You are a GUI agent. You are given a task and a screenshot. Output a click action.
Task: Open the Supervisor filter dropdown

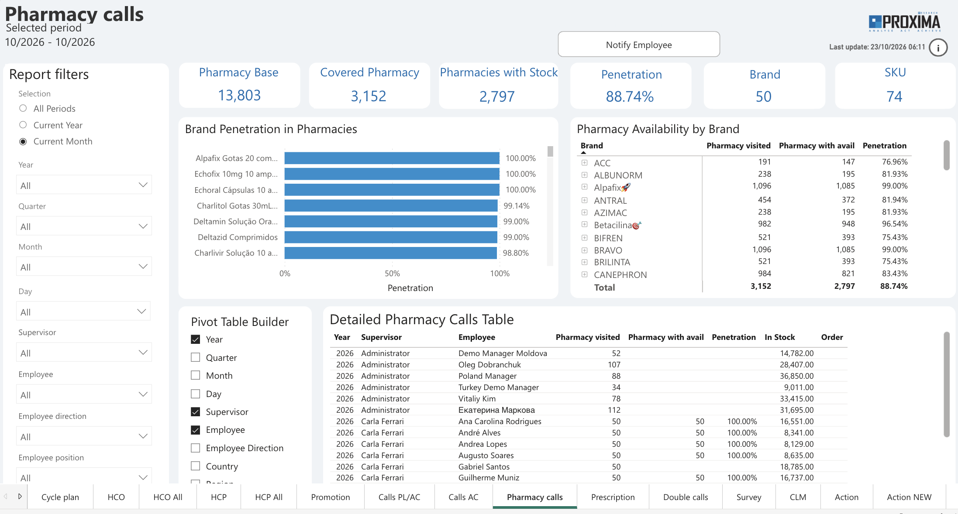point(84,353)
